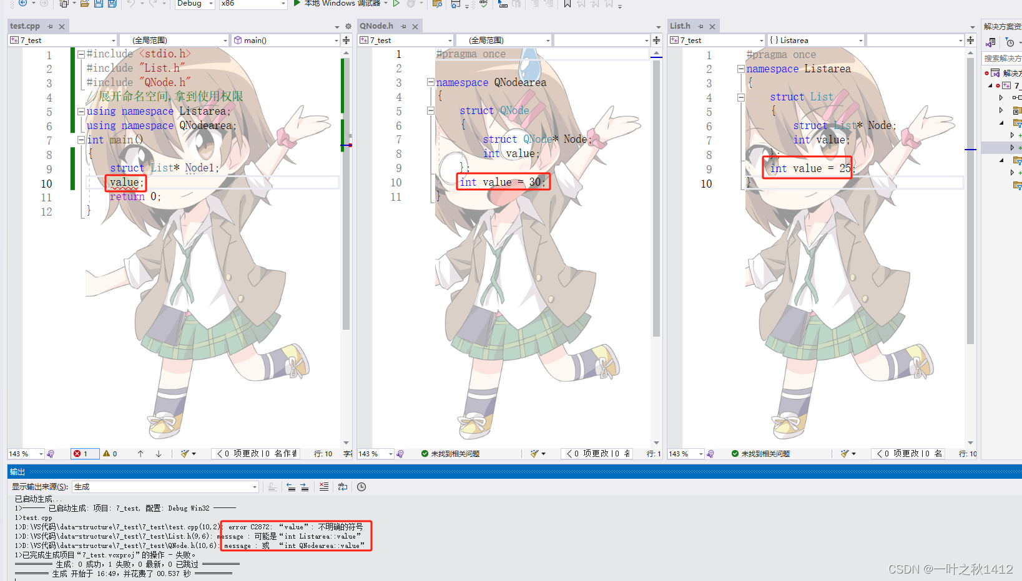Viewport: 1022px width, 581px height.
Task: Open 7_test project dropdown in test.cpp pane
Action: [x=62, y=41]
